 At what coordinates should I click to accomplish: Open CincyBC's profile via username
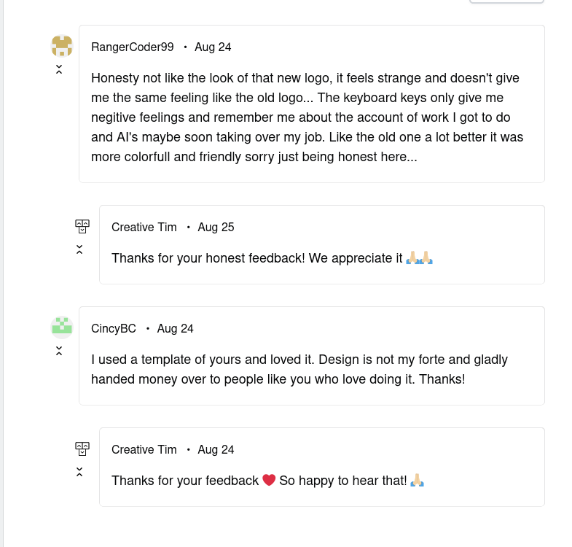pyautogui.click(x=114, y=328)
